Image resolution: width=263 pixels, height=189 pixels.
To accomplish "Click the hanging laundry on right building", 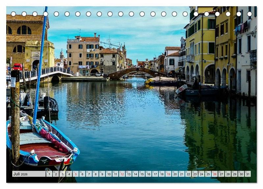I will coord(241,28).
